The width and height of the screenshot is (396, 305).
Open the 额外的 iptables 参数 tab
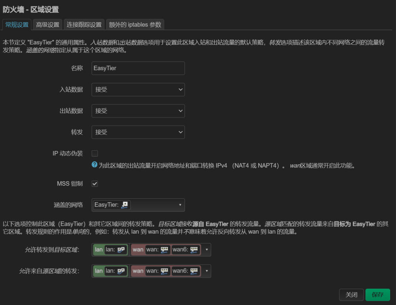[x=135, y=25]
